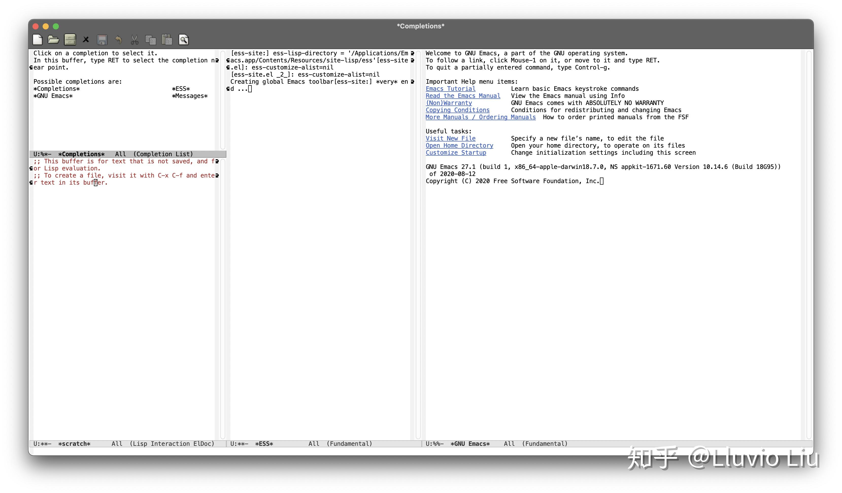Viewport: 842px width, 493px height.
Task: Copy text with the copy icon
Action: click(x=151, y=39)
